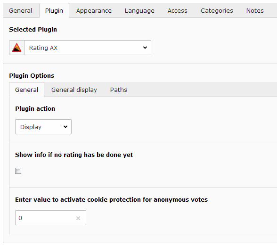The image size is (277, 246).
Task: Open the Appearance tab
Action: click(x=94, y=10)
